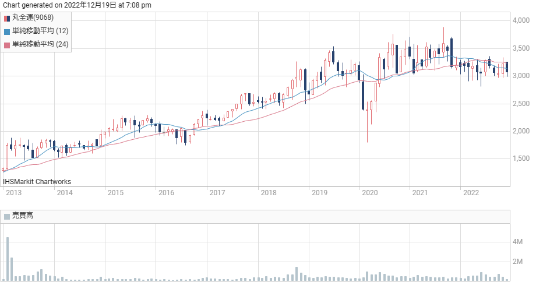Click the 2015 year label on x-axis
The image size is (543, 282).
click(x=115, y=193)
